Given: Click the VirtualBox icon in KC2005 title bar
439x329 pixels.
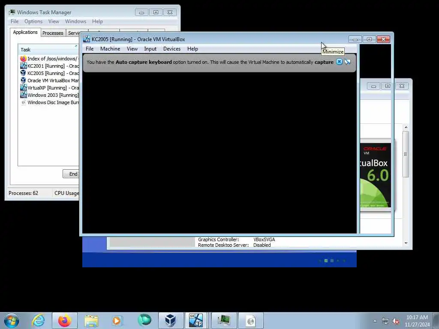Looking at the screenshot, I should [x=87, y=39].
